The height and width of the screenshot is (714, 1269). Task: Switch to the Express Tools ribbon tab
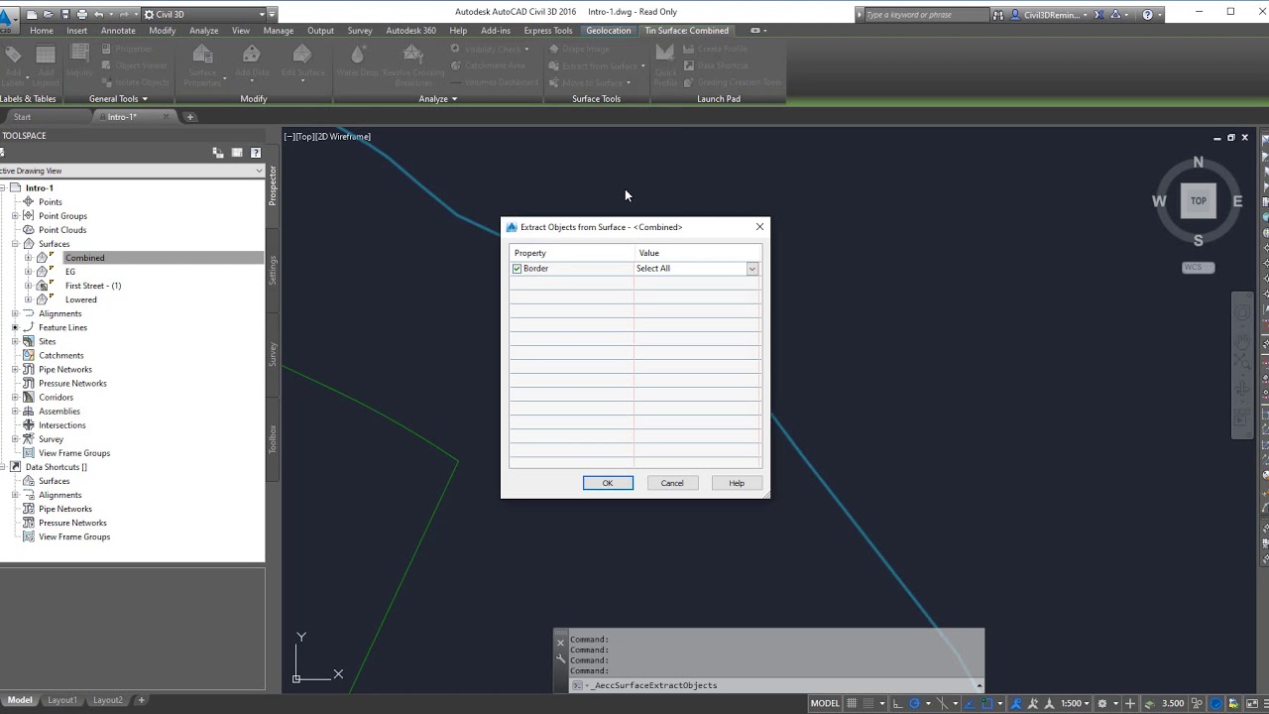tap(548, 31)
